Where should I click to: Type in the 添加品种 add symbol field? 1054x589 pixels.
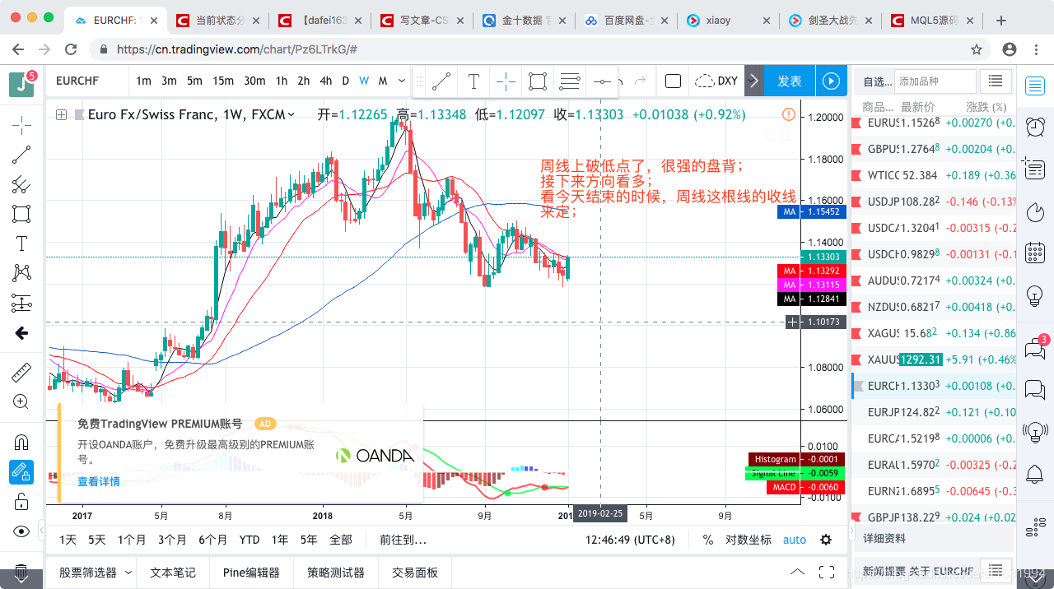click(x=935, y=81)
